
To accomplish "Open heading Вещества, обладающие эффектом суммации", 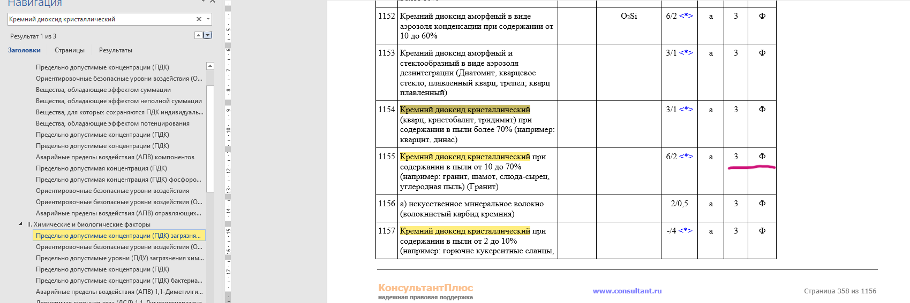I will click(103, 90).
